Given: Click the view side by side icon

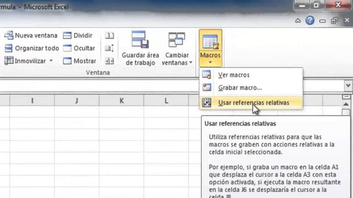Looking at the screenshot, I should click(109, 35).
